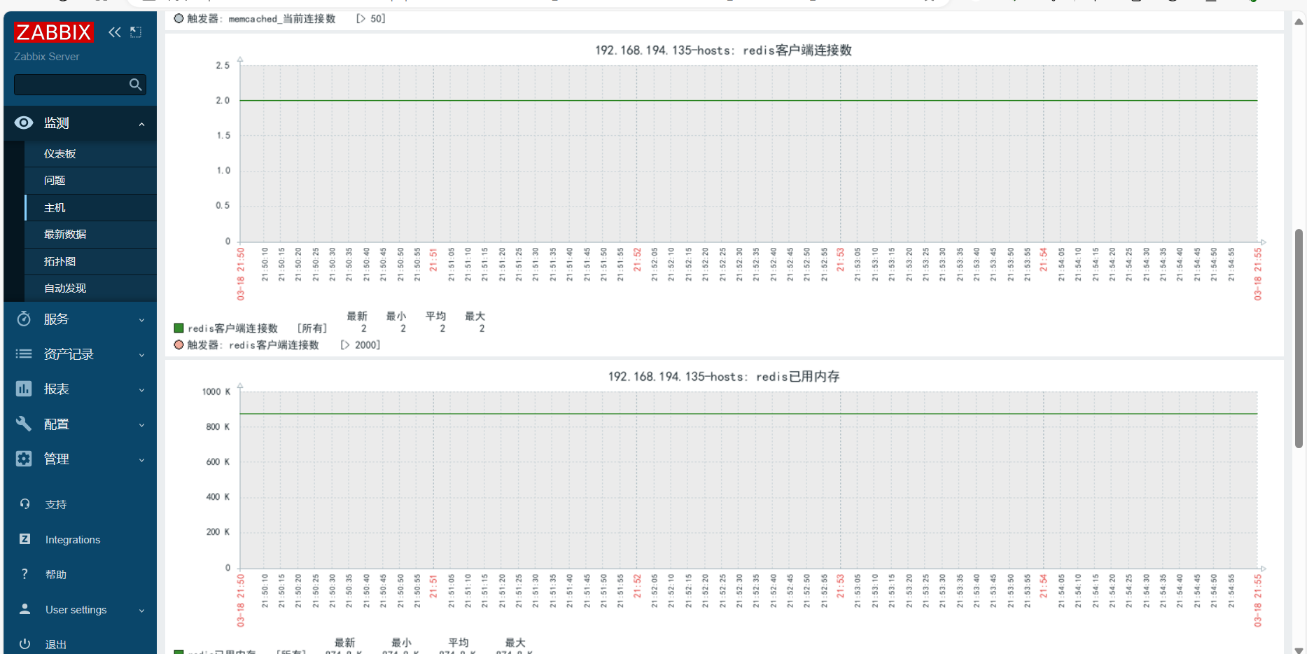Expand the 服务 menu chevron

point(141,320)
